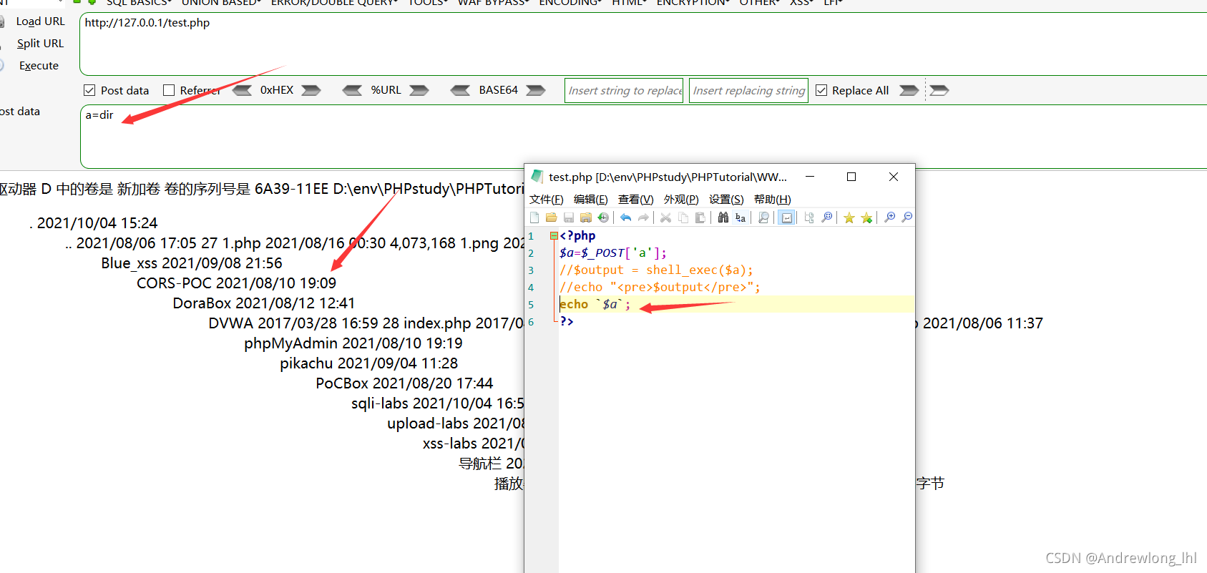
Task: Decode selection with the %URL left arrow
Action: (352, 90)
